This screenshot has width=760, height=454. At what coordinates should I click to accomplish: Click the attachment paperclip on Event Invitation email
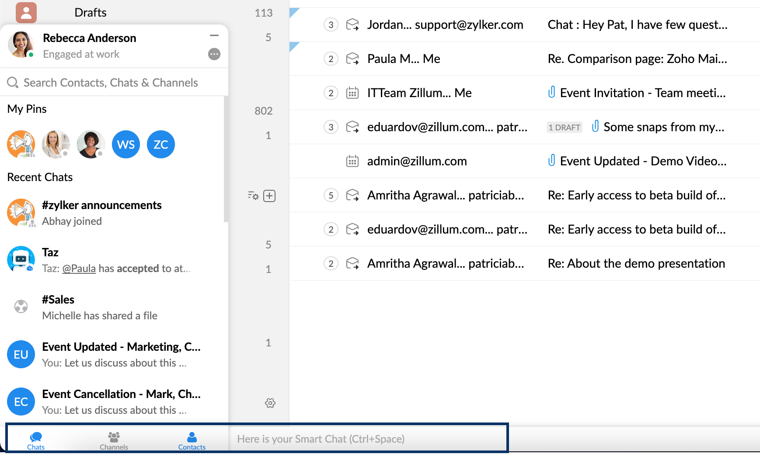coord(552,93)
